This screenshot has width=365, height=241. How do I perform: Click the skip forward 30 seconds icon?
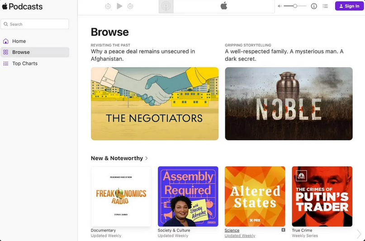point(130,6)
